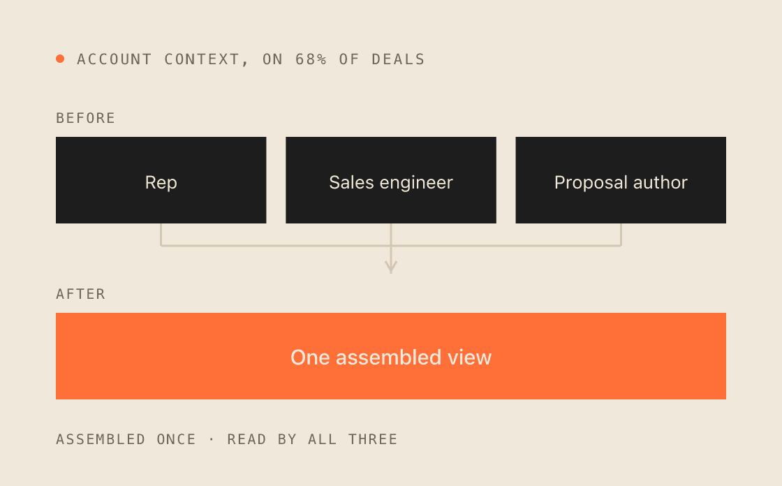The image size is (782, 486).
Task: Click the middle dot separator in the footer
Action: tap(212, 440)
